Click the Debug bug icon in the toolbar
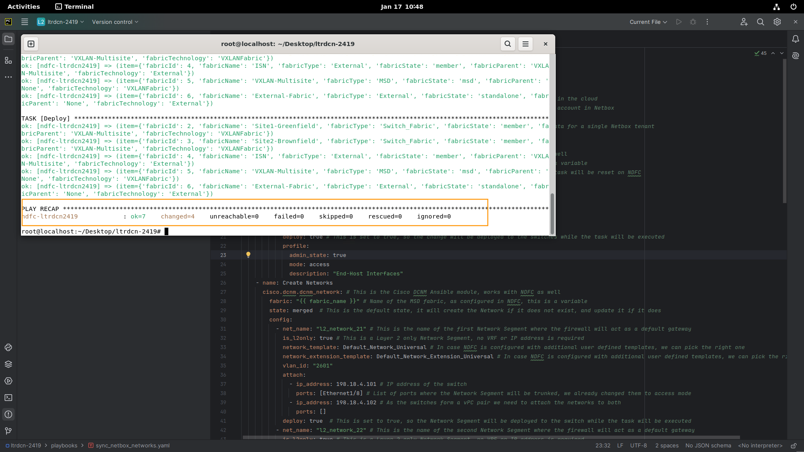The height and width of the screenshot is (452, 804). [693, 22]
